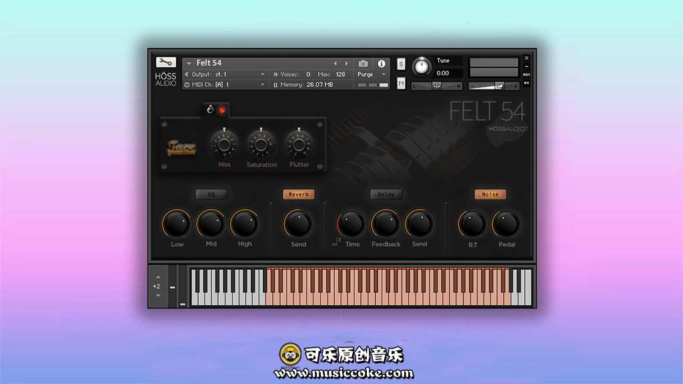Toggle the PV button
The height and width of the screenshot is (384, 683).
[x=527, y=83]
